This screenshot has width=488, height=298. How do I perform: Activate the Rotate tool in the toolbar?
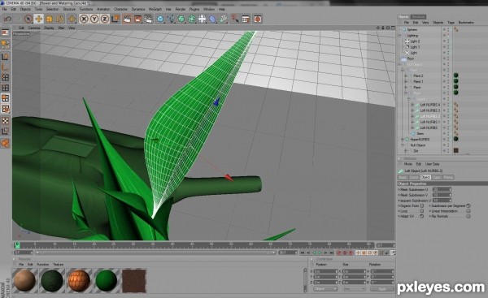(59, 19)
